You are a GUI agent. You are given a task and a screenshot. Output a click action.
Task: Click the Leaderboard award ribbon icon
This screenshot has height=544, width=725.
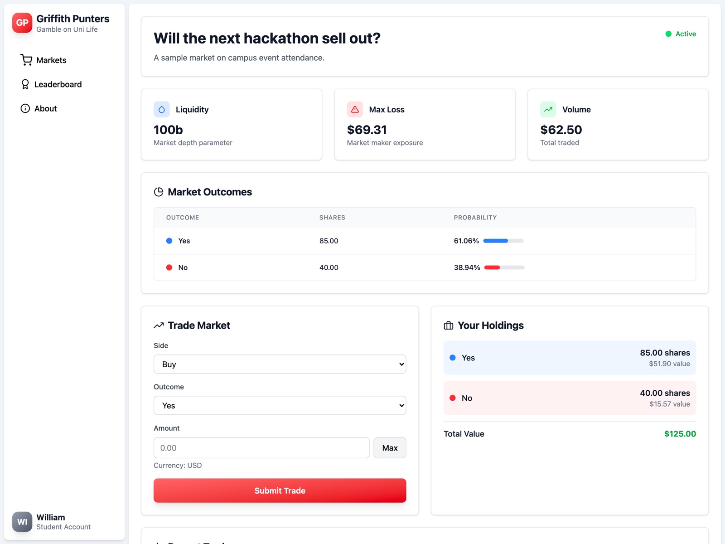[25, 84]
